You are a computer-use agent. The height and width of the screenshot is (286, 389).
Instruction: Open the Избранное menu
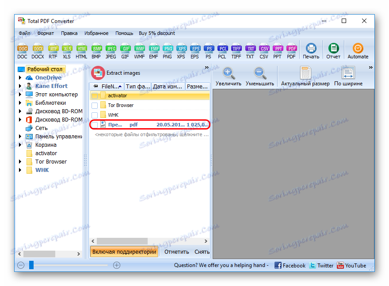pos(96,33)
